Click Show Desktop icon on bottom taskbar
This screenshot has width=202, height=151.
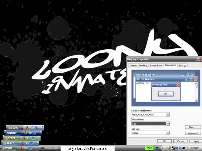click(30, 148)
